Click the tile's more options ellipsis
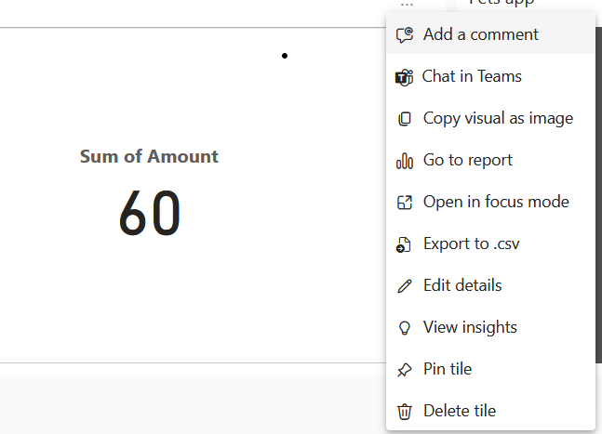This screenshot has height=434, width=602. pyautogui.click(x=407, y=5)
